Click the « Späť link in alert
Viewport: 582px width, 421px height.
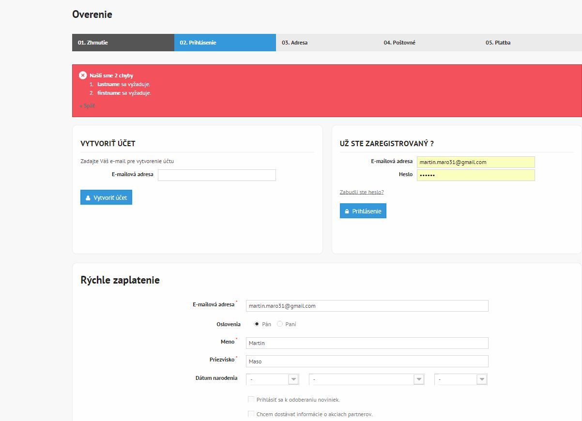point(87,105)
